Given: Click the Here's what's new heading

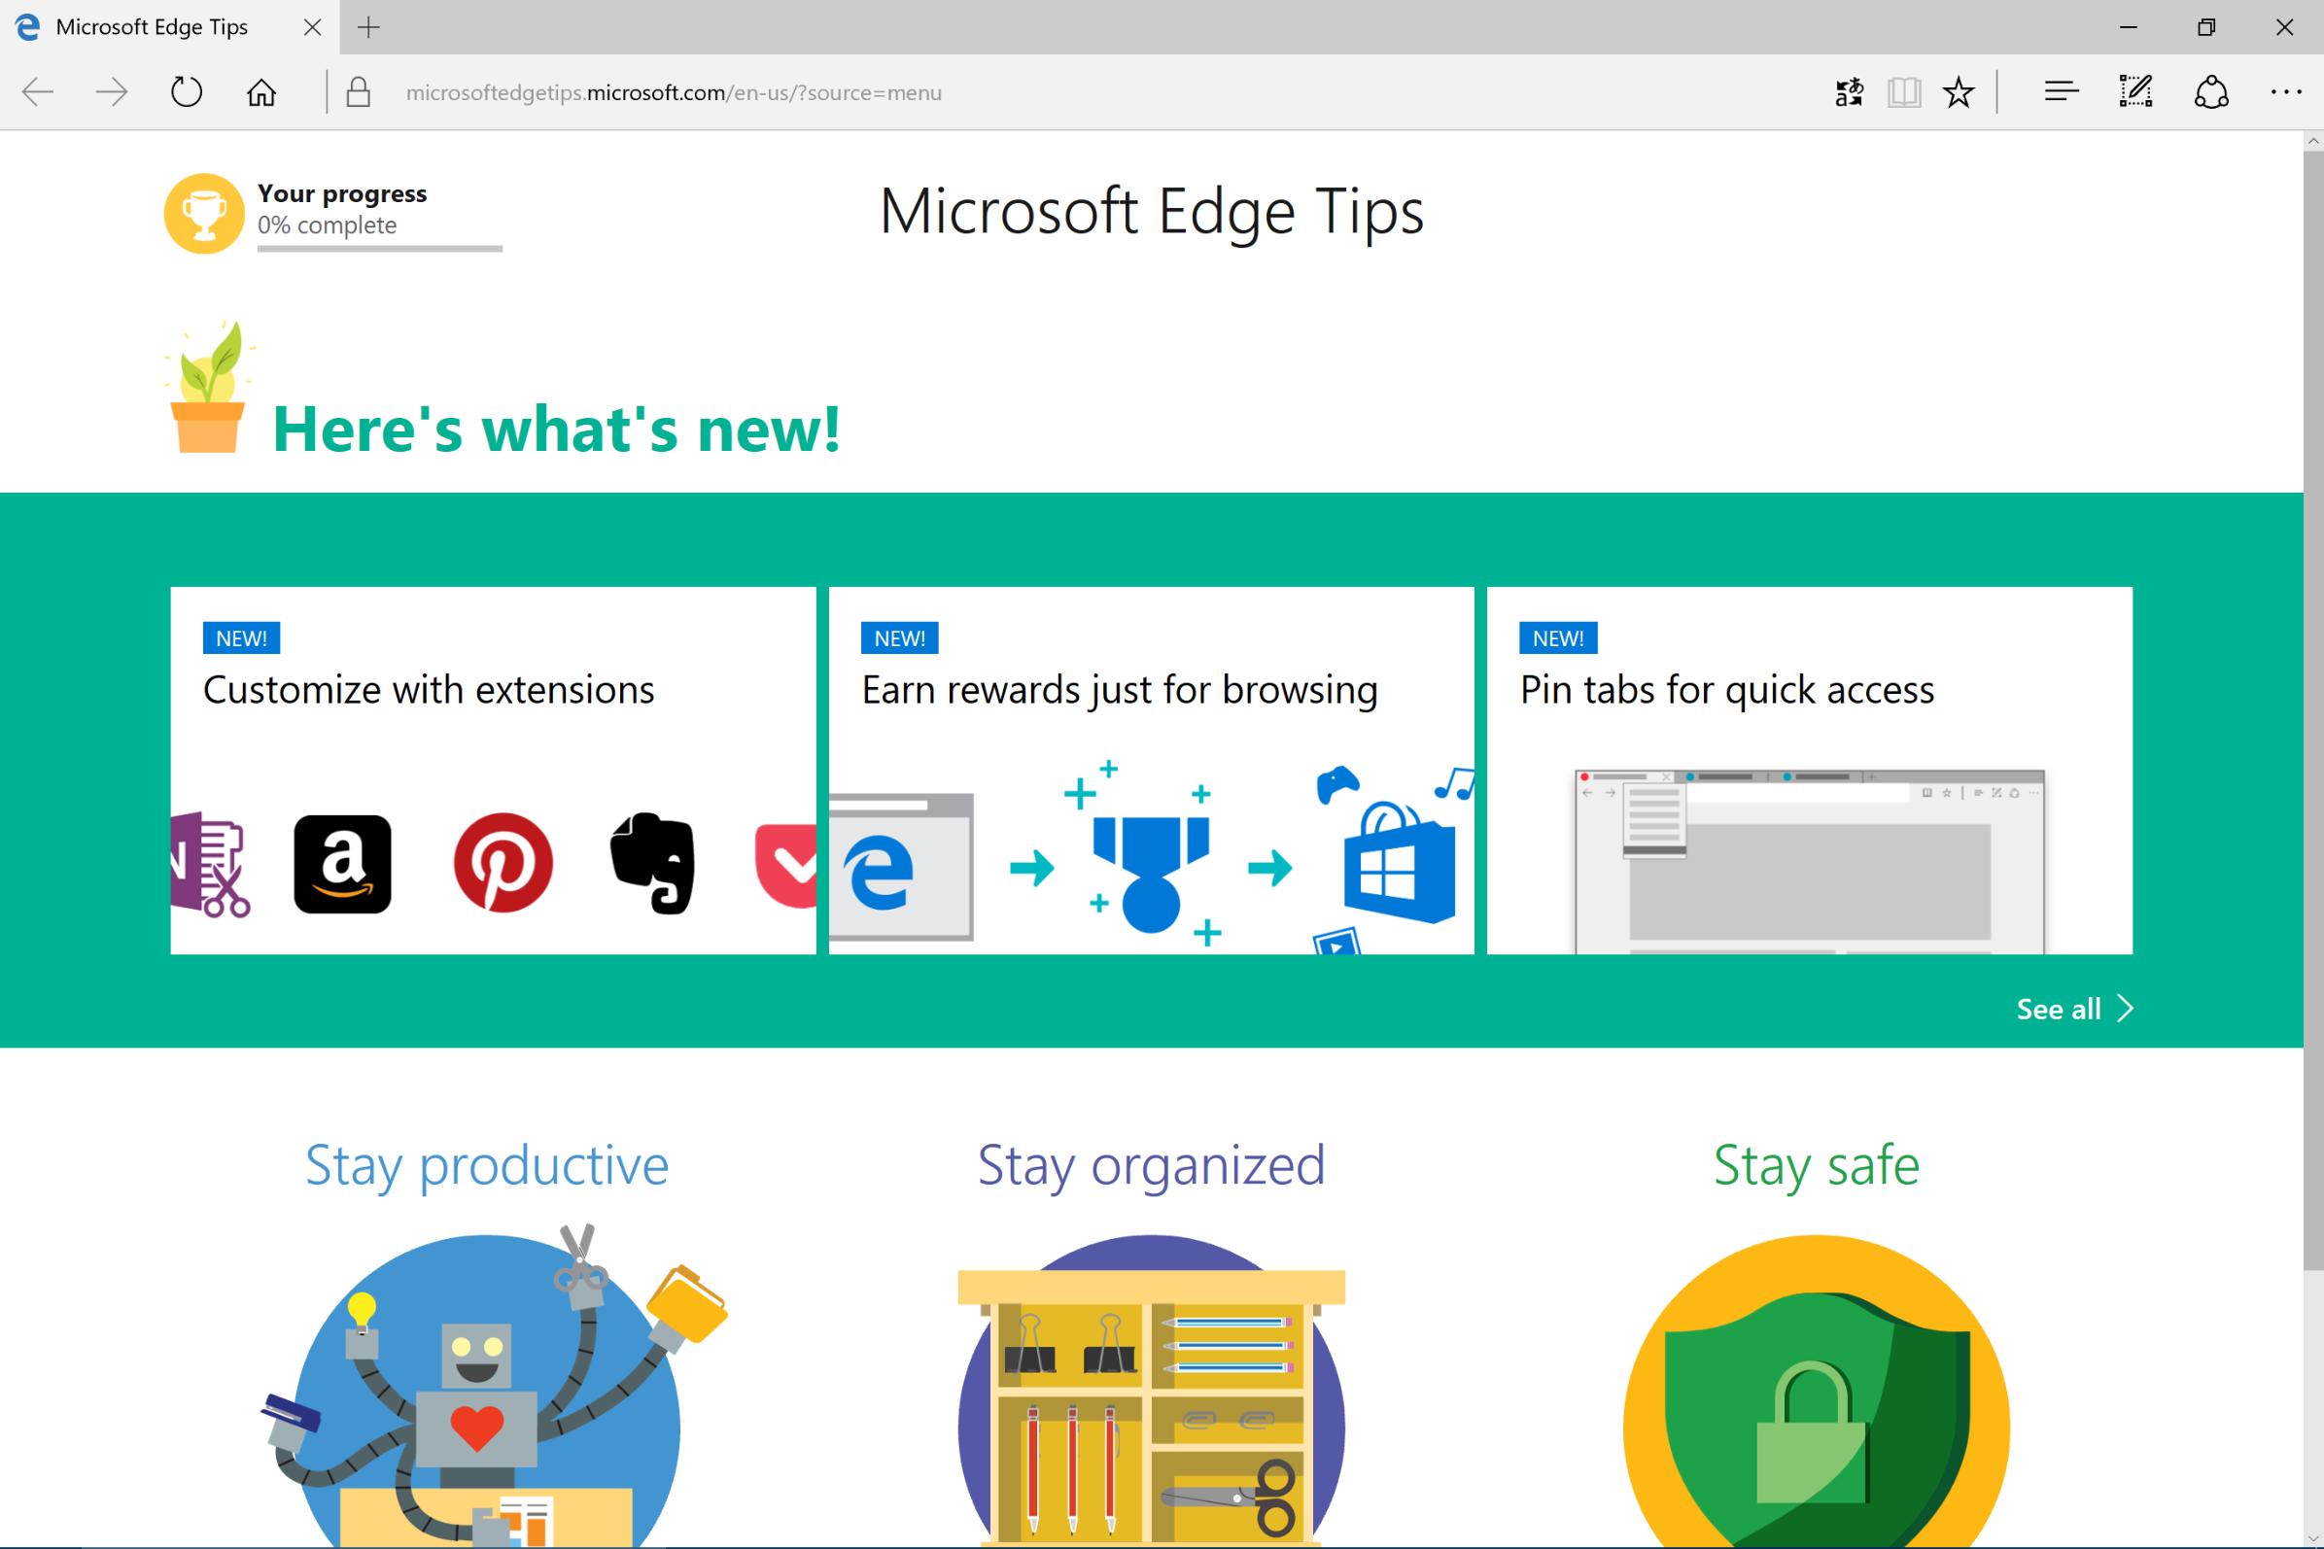Looking at the screenshot, I should (x=556, y=430).
